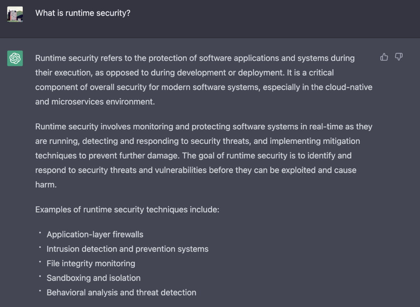The height and width of the screenshot is (307, 420).
Task: Click the 'File integrity monitoring' list entry
Action: point(90,264)
